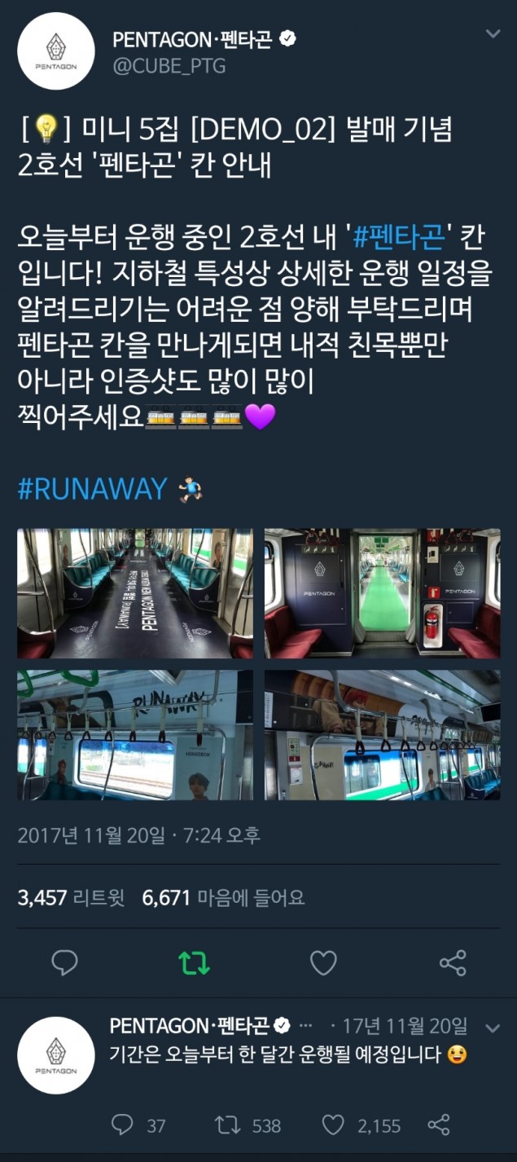Show the 6,671 likes list
517x1162 pixels.
(x=224, y=898)
